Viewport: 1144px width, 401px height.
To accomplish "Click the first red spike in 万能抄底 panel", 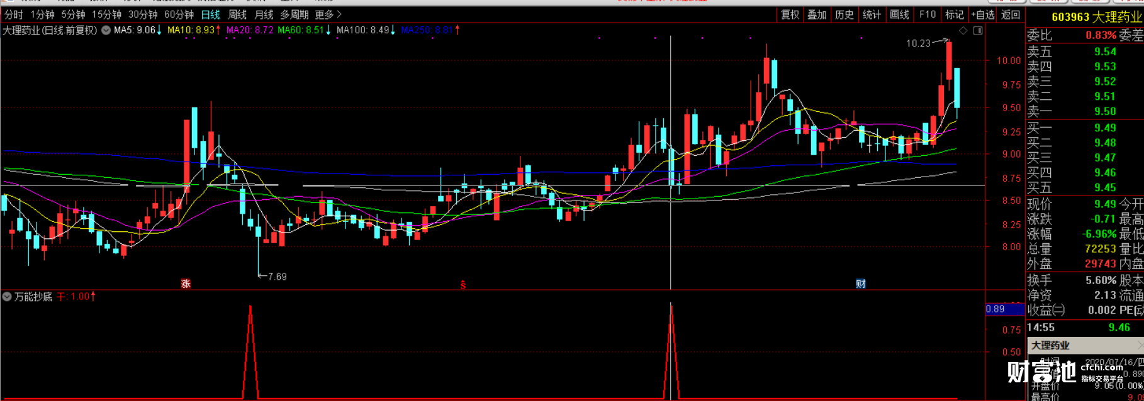I will tap(250, 352).
